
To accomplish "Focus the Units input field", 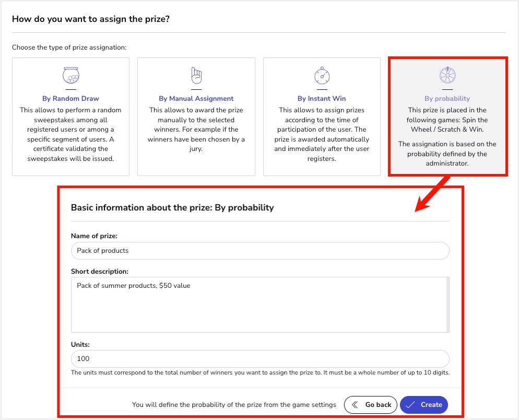I will point(260,359).
